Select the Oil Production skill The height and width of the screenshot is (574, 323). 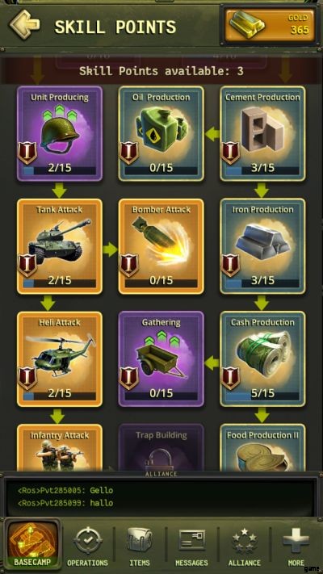pyautogui.click(x=161, y=134)
